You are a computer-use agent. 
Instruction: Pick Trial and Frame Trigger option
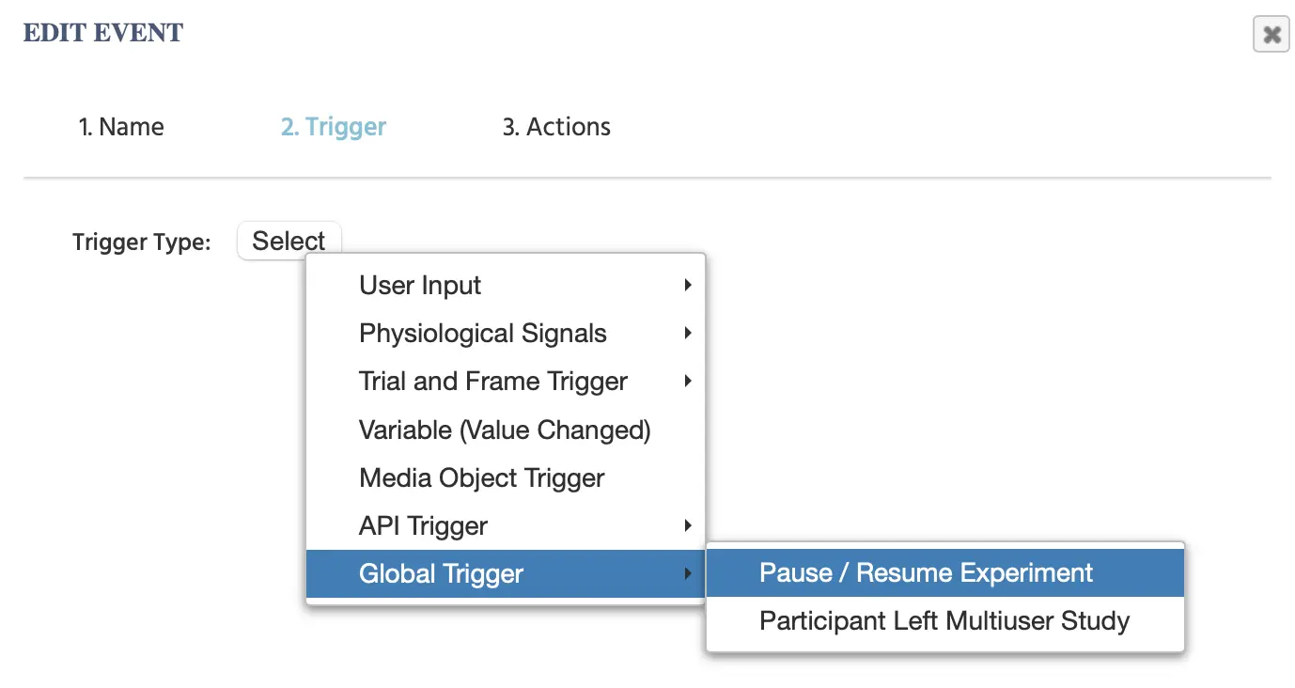tap(493, 382)
